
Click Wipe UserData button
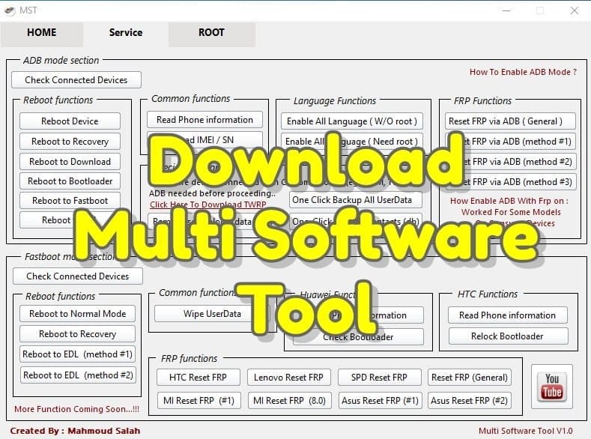[x=212, y=313]
